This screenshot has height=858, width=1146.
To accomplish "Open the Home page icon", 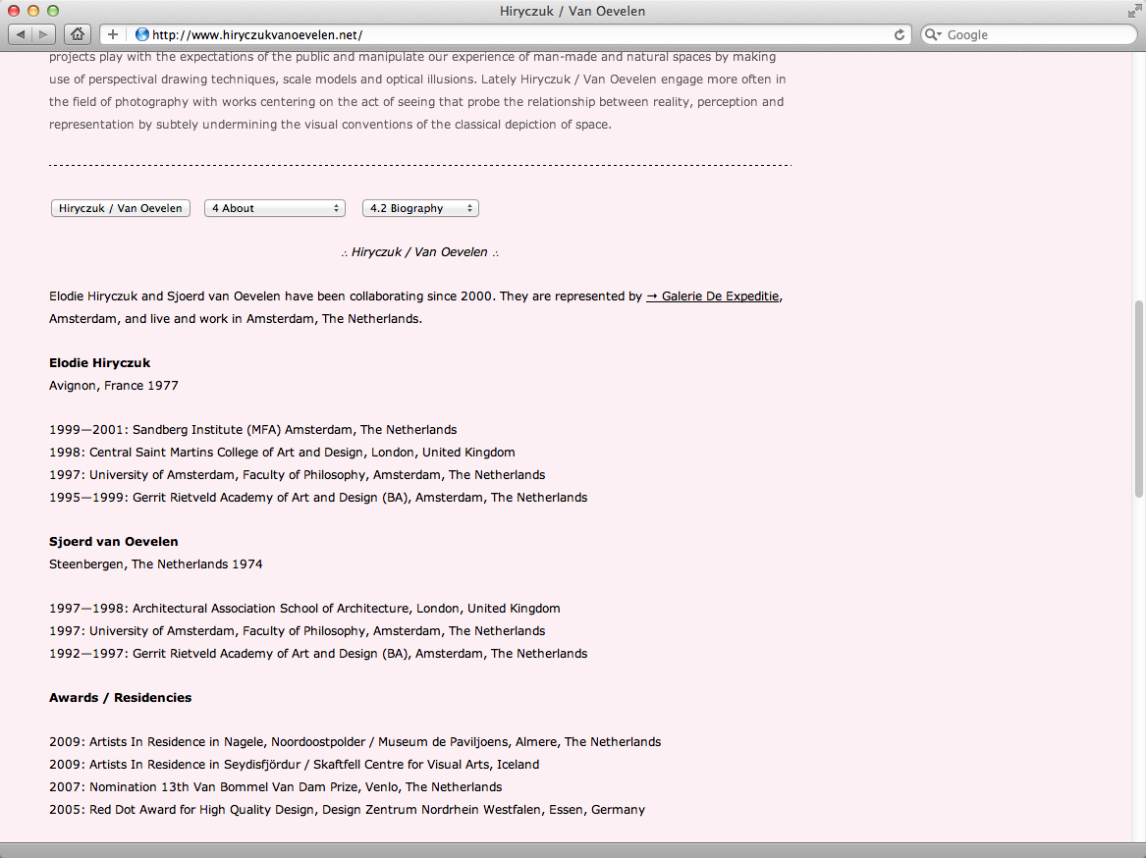I will click(x=77, y=34).
